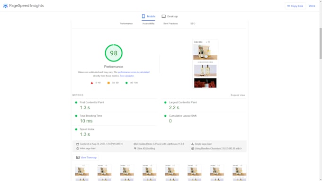322x181 pixels.
Task: Open 'performance score is calculated' link
Action: 134,72
